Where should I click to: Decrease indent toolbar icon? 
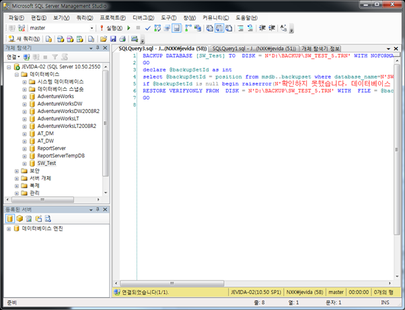pos(262,28)
